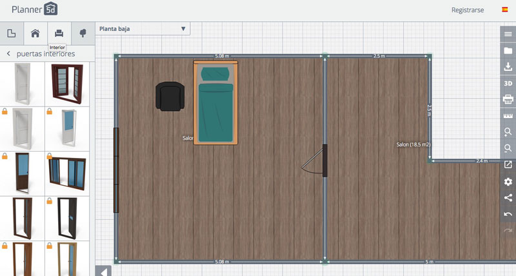This screenshot has height=276, width=516.
Task: Undo the last action
Action: pyautogui.click(x=508, y=214)
